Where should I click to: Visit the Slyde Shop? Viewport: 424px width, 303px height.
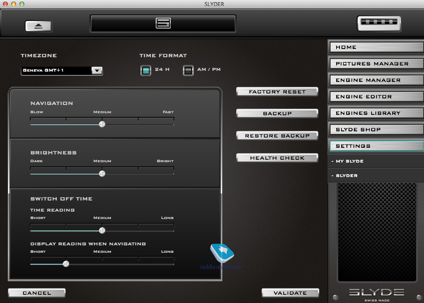(377, 130)
